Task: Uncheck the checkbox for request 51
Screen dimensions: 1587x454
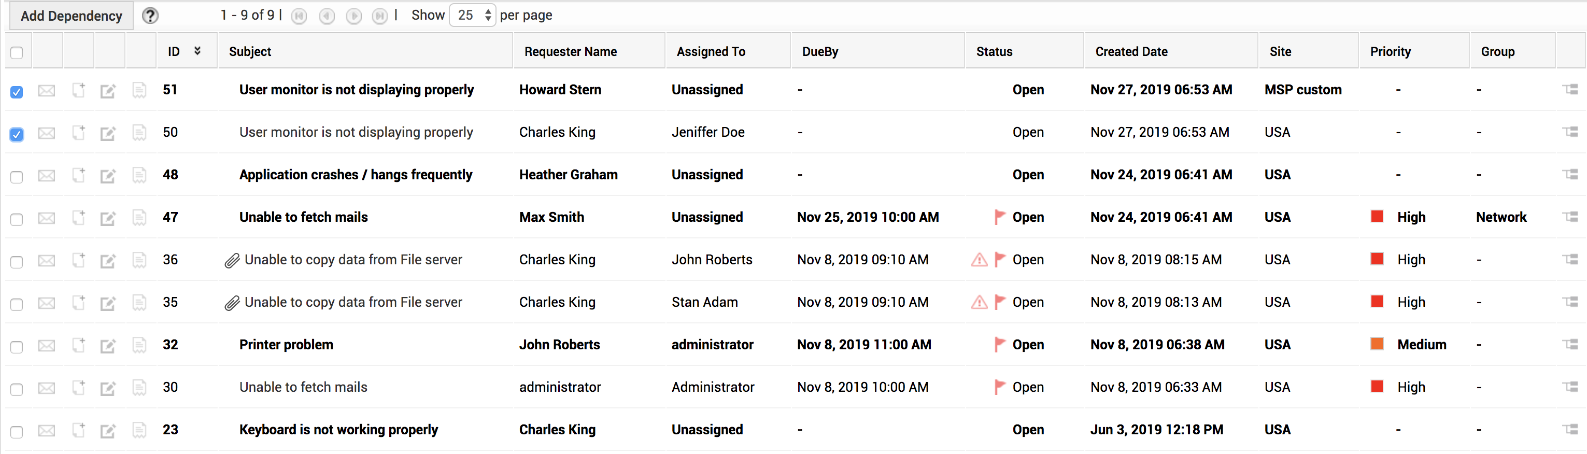Action: coord(17,92)
